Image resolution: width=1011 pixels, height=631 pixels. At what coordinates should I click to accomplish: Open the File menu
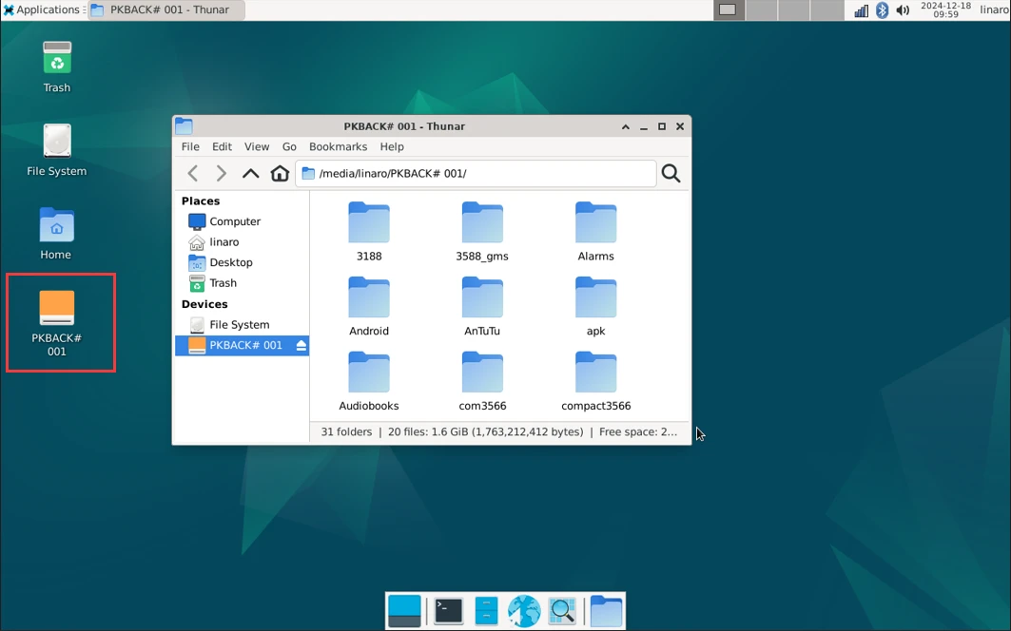click(x=190, y=146)
